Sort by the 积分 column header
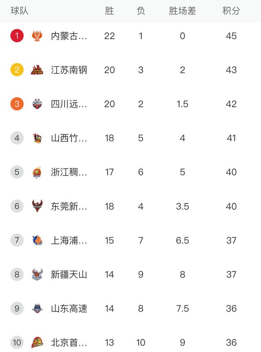This screenshot has width=261, height=352. (x=231, y=11)
